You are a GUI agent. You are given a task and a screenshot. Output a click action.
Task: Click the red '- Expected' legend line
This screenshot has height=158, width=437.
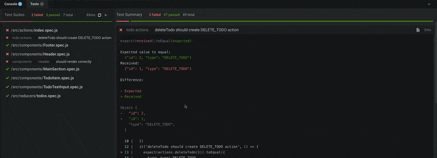131,91
